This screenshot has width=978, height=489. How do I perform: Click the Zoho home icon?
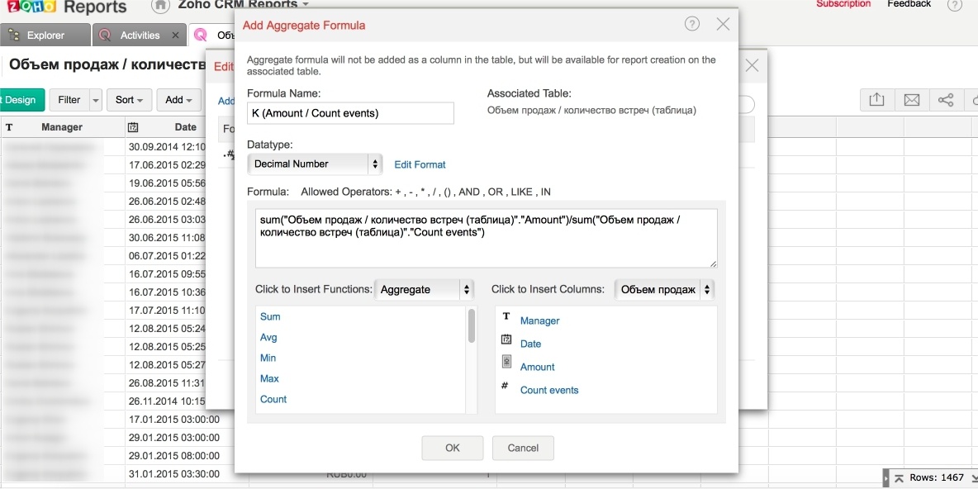coord(161,5)
